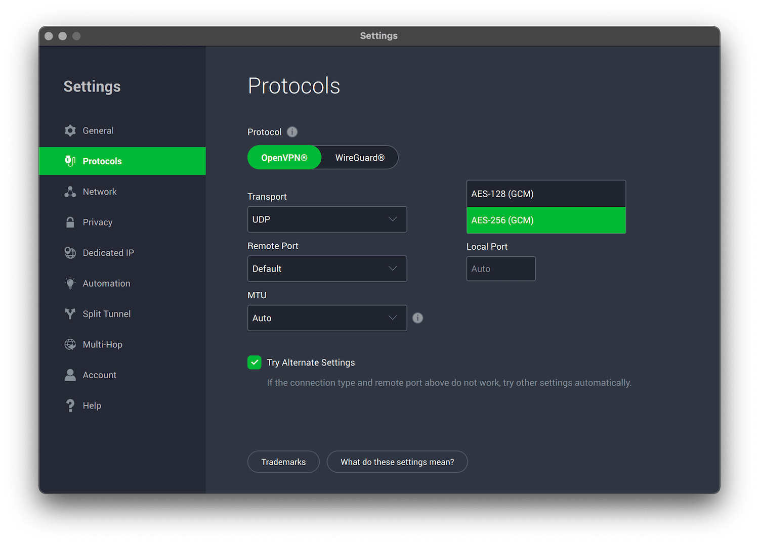759x545 pixels.
Task: Open the MTU Auto dropdown
Action: point(327,318)
